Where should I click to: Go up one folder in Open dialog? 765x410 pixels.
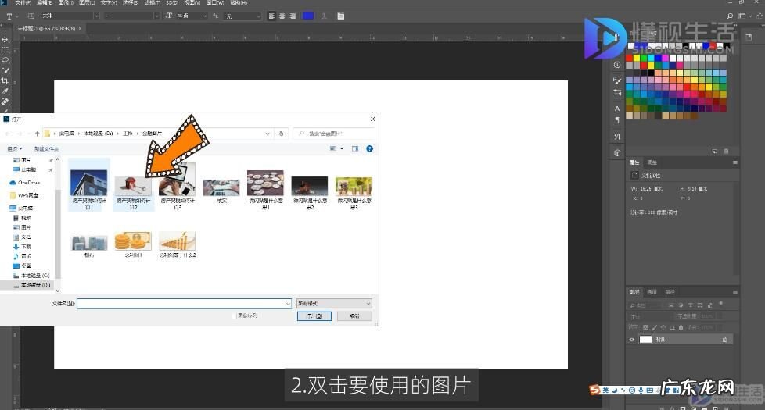tap(37, 134)
